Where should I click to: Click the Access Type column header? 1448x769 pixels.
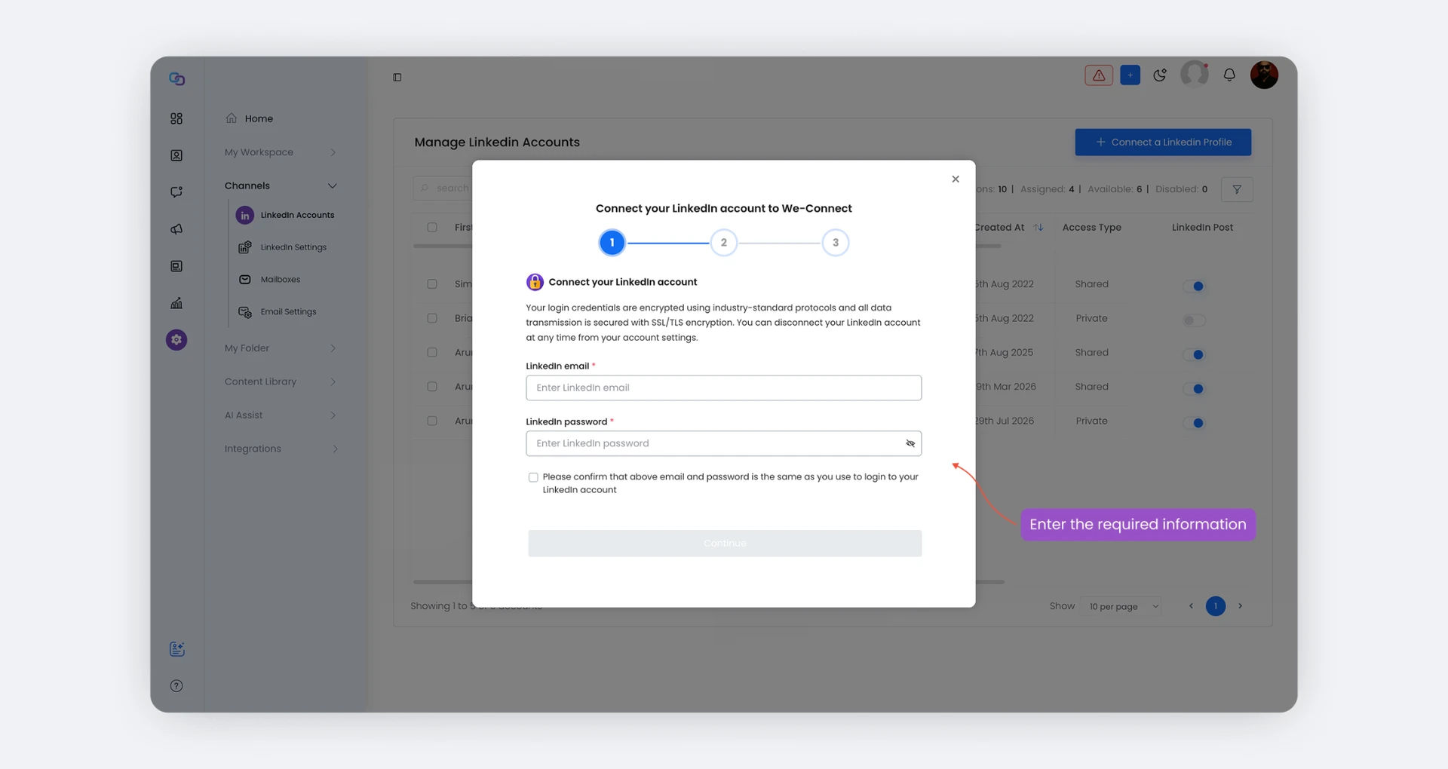click(x=1091, y=228)
